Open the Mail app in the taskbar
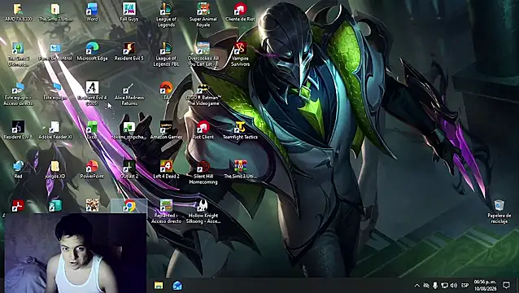This screenshot has height=293, width=519. click(177, 286)
